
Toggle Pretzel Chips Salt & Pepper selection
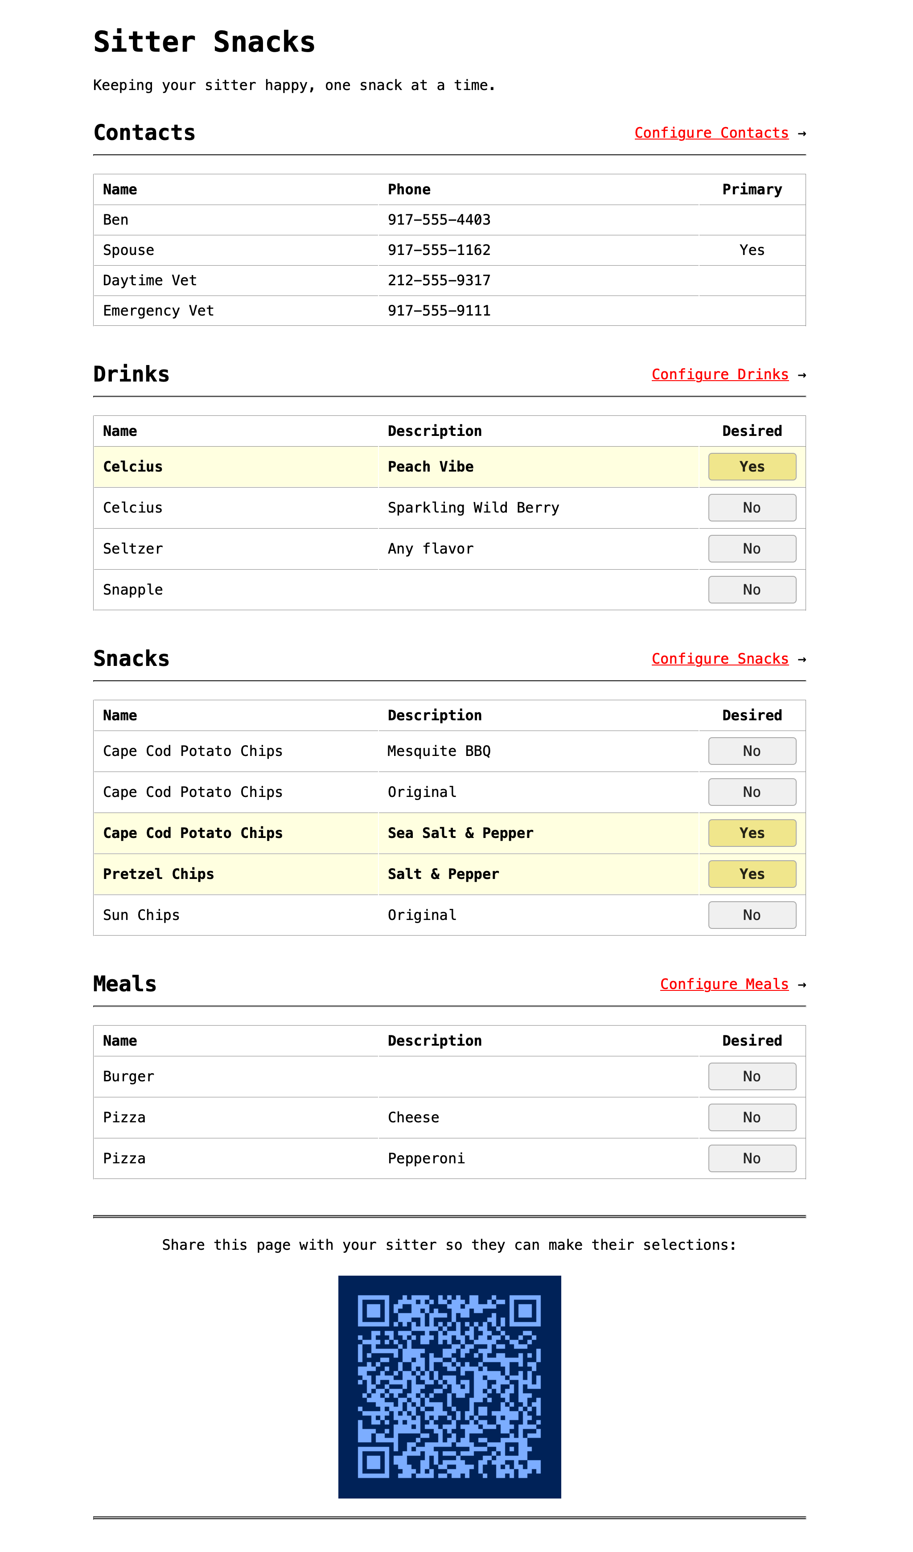[x=752, y=874]
